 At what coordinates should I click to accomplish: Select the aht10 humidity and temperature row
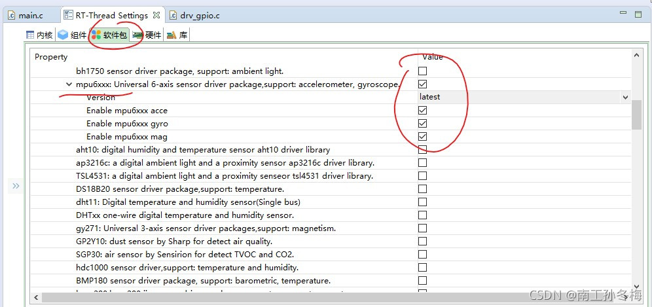click(x=203, y=150)
